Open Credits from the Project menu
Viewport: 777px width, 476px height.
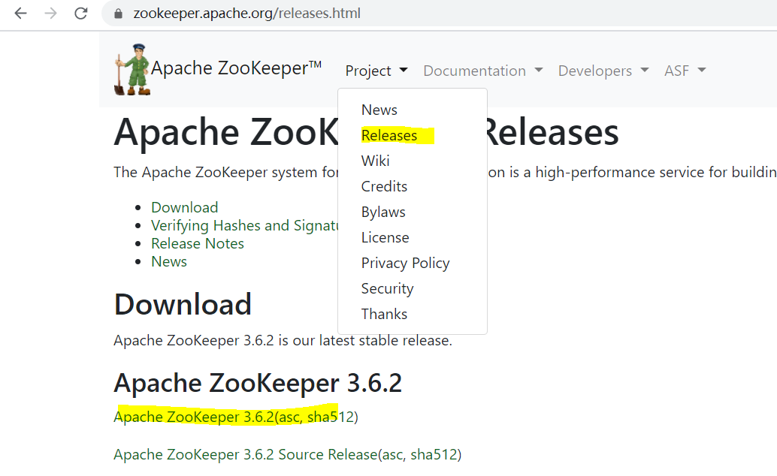(x=384, y=186)
